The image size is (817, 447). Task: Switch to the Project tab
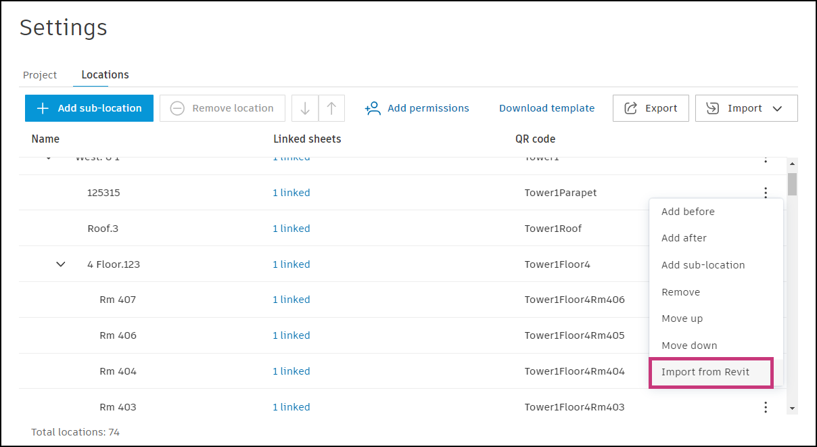point(40,74)
